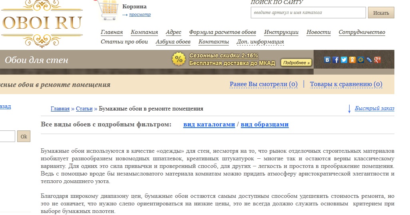This screenshot has height=215, width=410.
Task: Open the Быстрый заказ link
Action: click(x=374, y=108)
